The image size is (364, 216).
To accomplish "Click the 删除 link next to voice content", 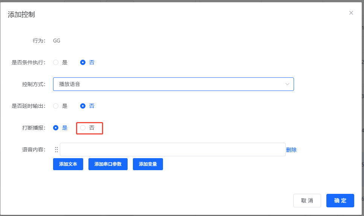I will click(x=291, y=150).
